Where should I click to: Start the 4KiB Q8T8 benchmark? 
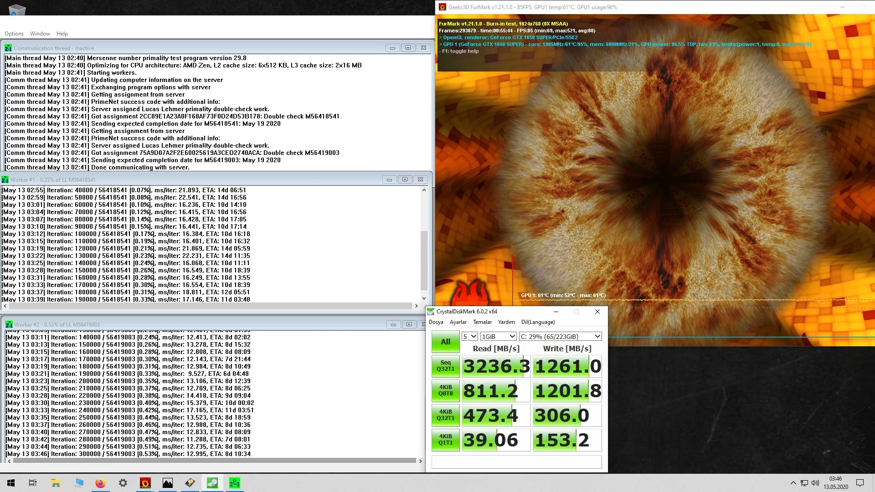[x=446, y=390]
